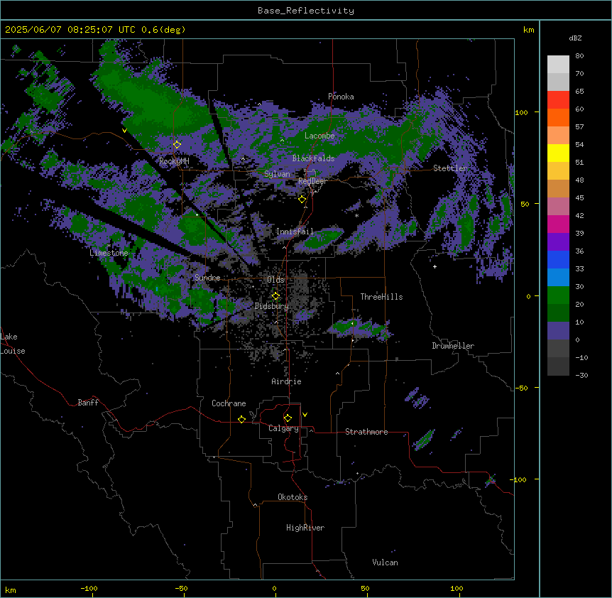Click the Base_Reflectivity title text

point(306,11)
